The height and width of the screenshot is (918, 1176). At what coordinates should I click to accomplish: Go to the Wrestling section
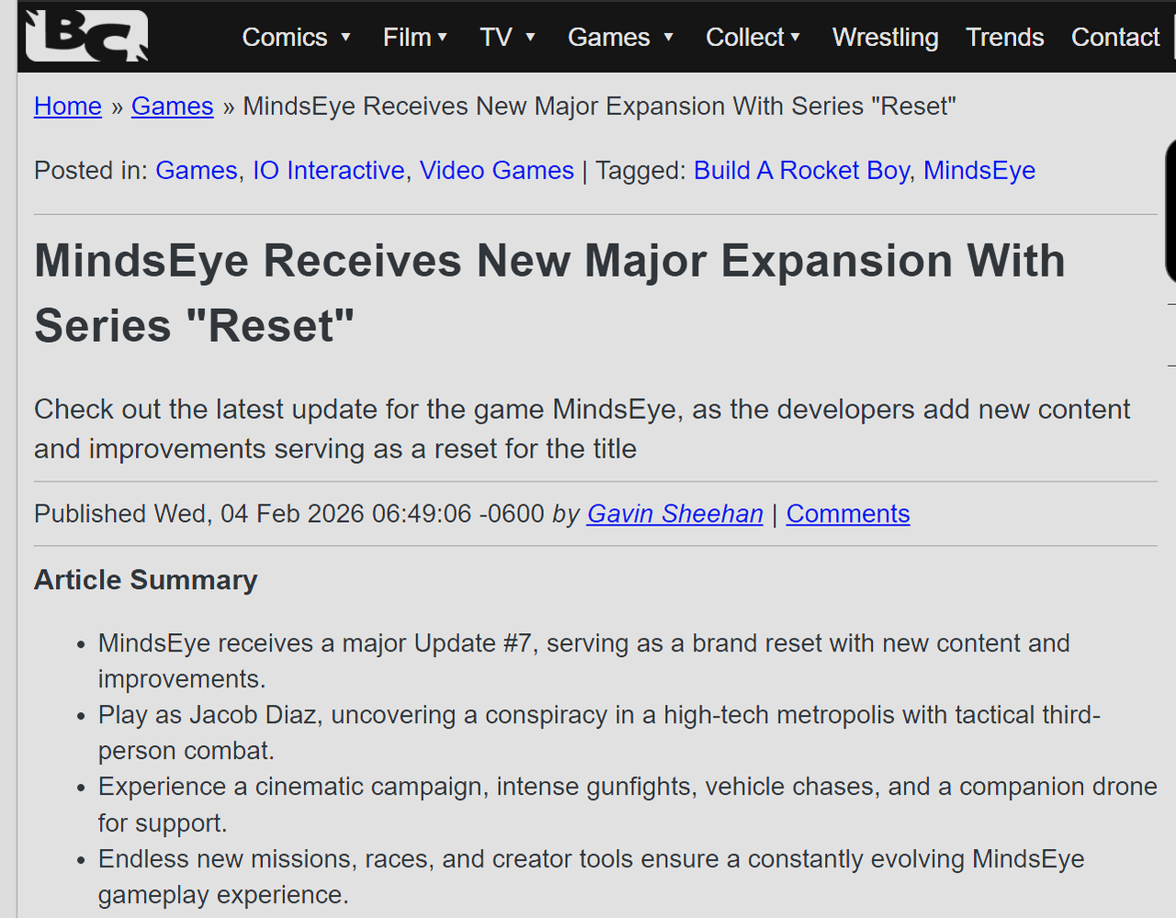(x=886, y=38)
